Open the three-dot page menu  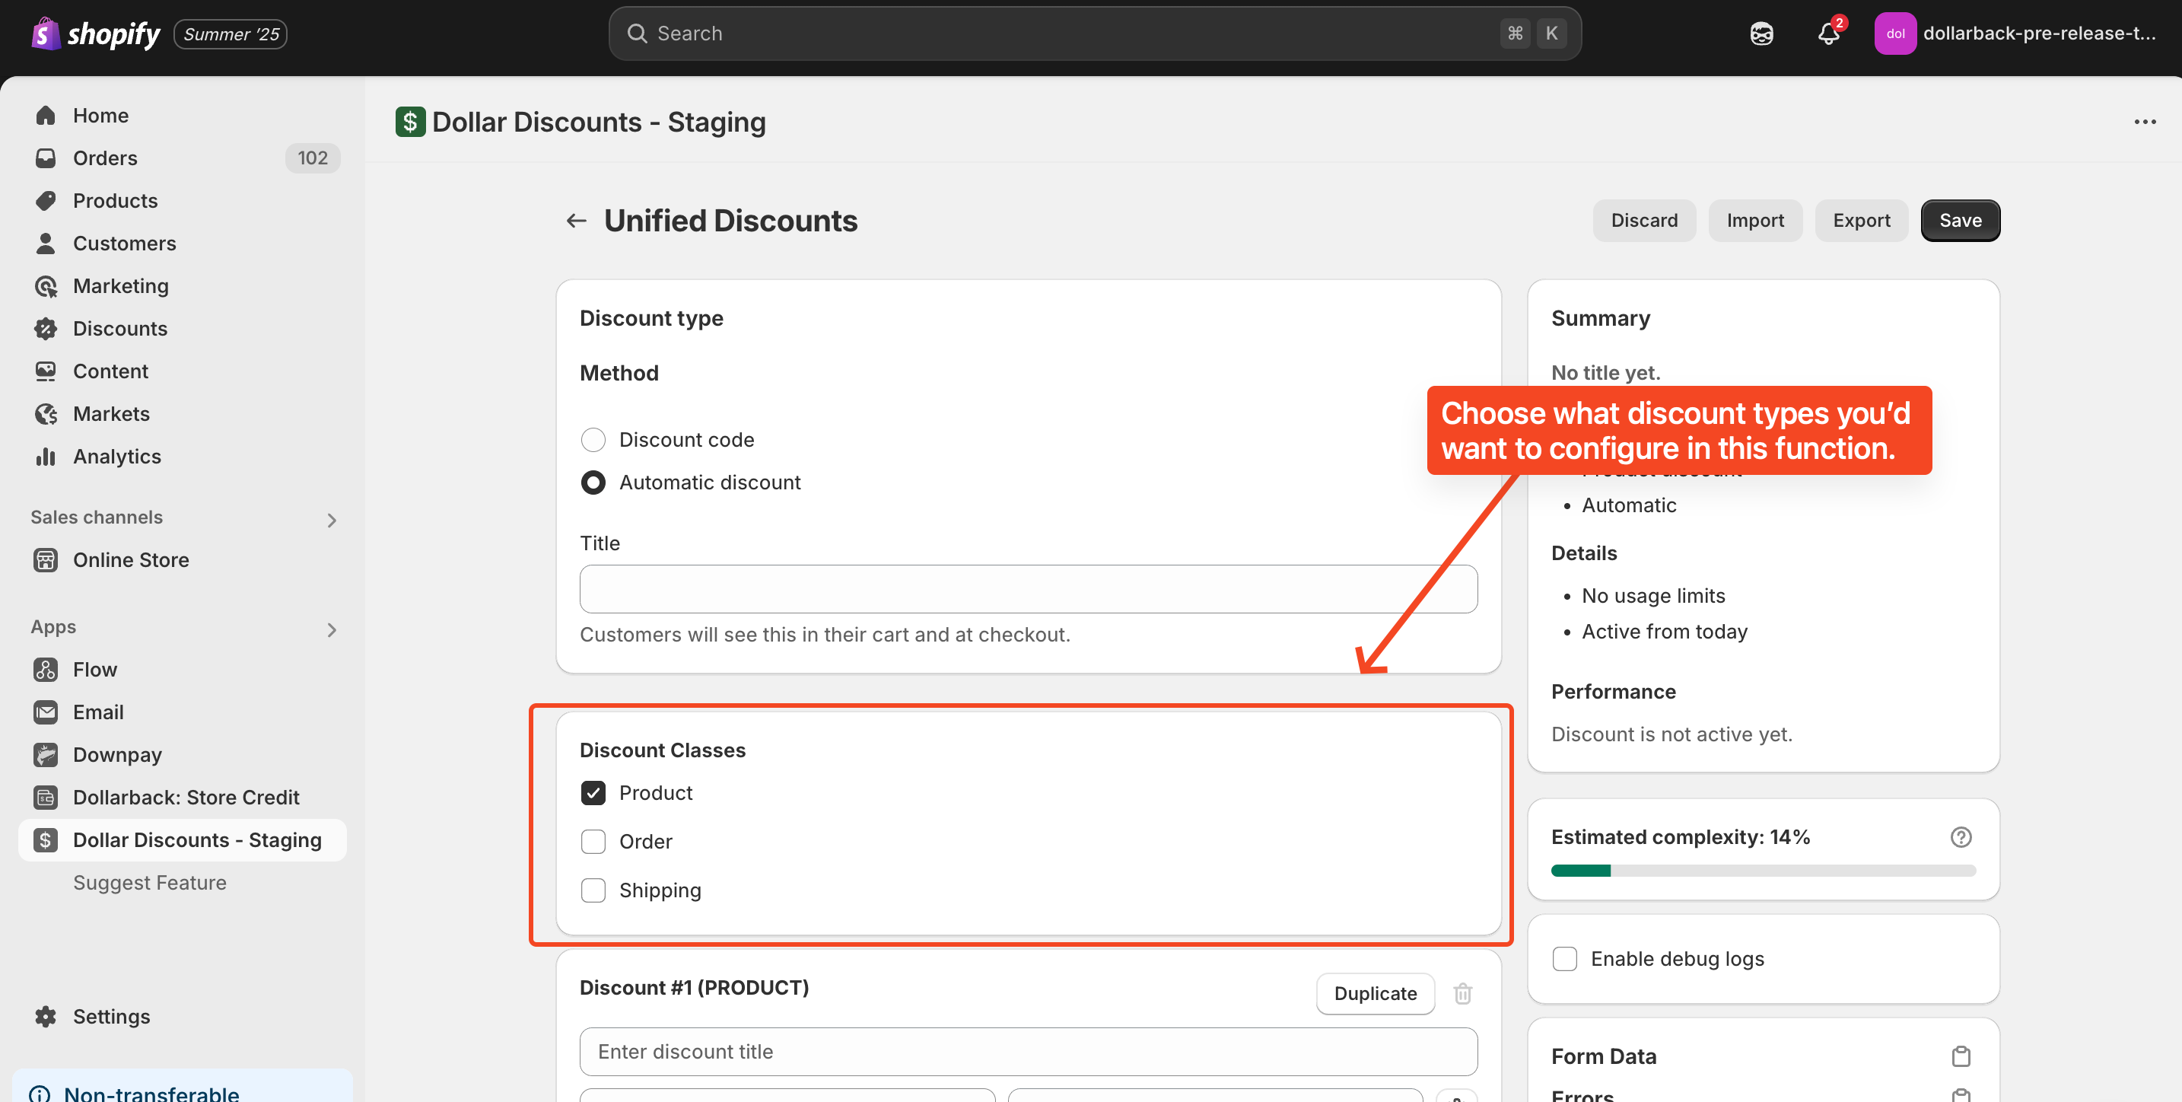(2144, 122)
